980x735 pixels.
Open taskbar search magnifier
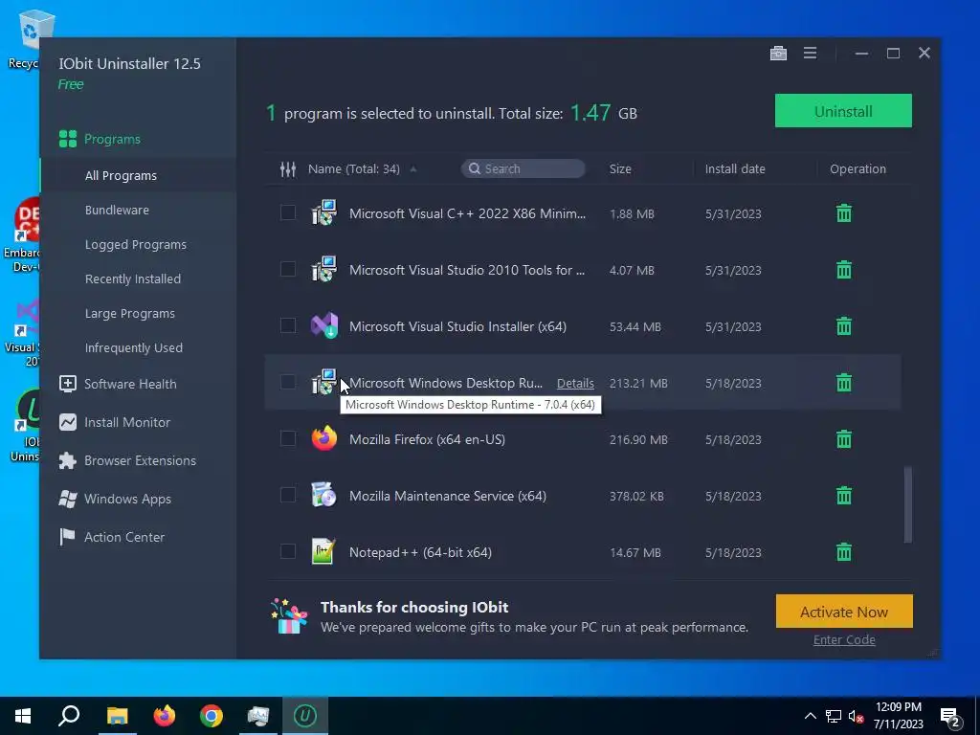point(69,716)
